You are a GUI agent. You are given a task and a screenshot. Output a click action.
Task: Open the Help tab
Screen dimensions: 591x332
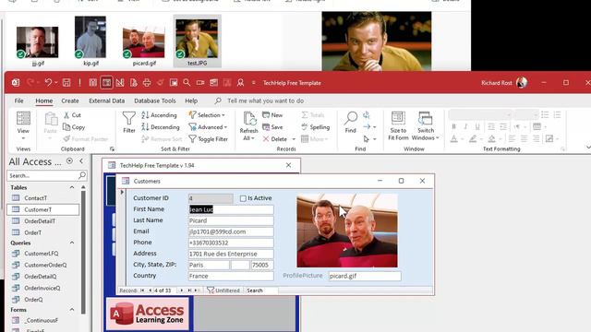[x=191, y=101]
